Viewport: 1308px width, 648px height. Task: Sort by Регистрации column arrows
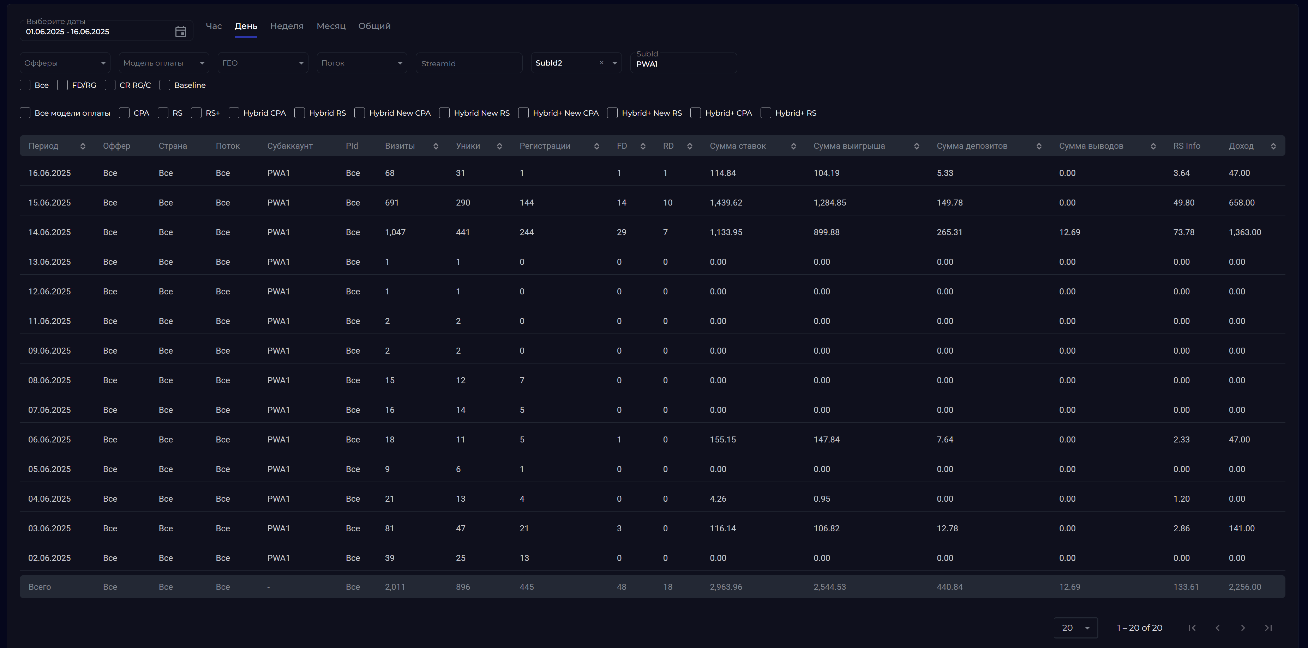click(x=596, y=147)
